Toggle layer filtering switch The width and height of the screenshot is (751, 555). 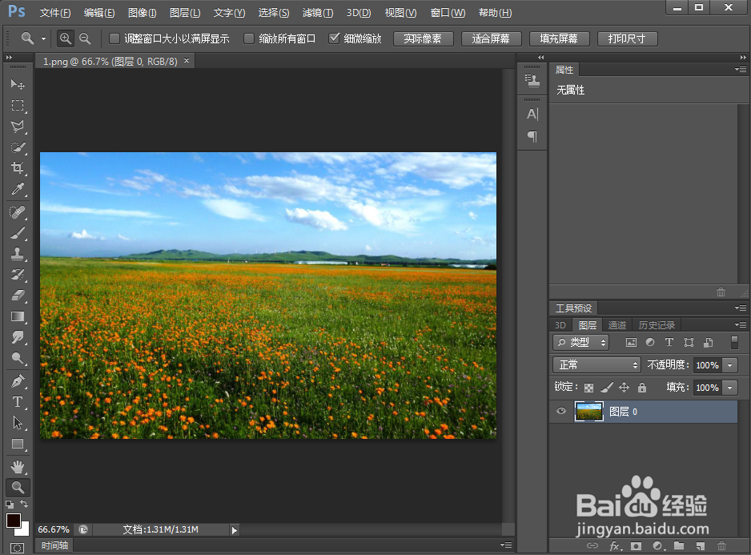734,342
